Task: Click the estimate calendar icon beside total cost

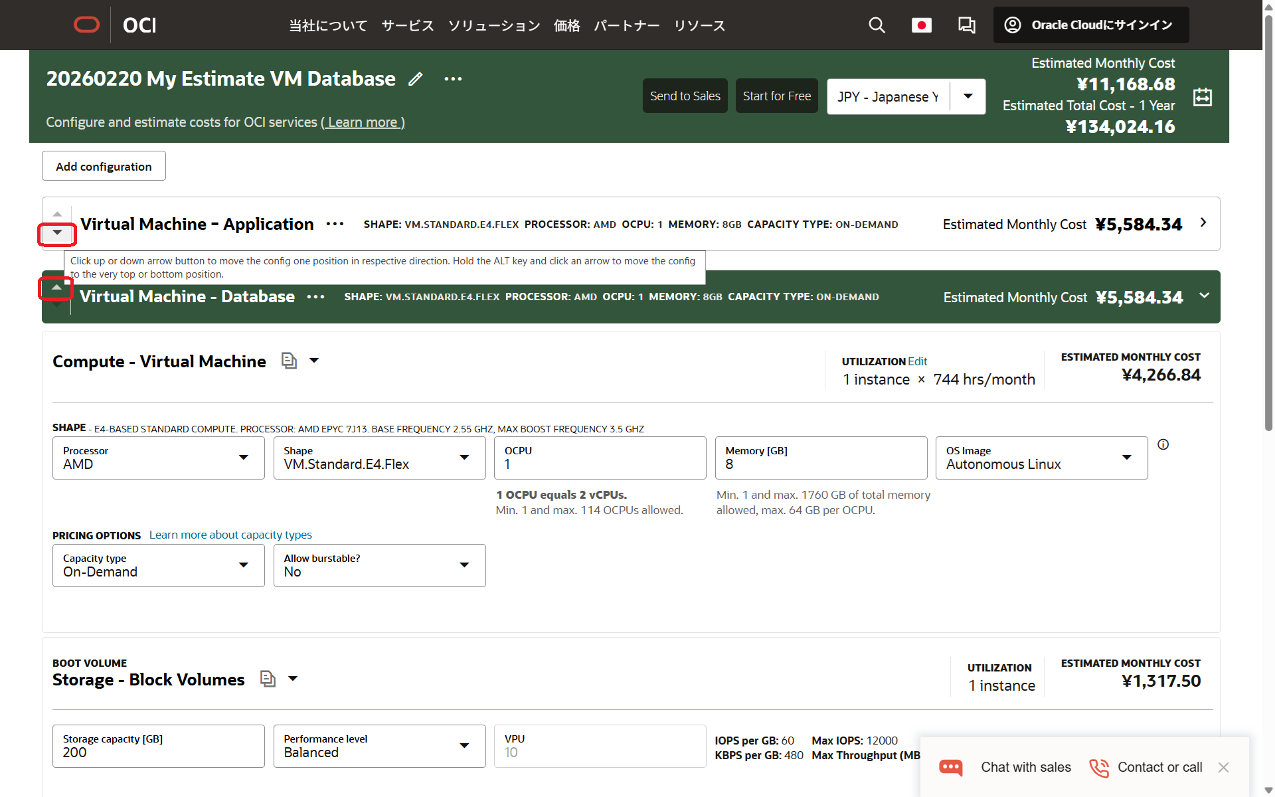Action: [1202, 97]
